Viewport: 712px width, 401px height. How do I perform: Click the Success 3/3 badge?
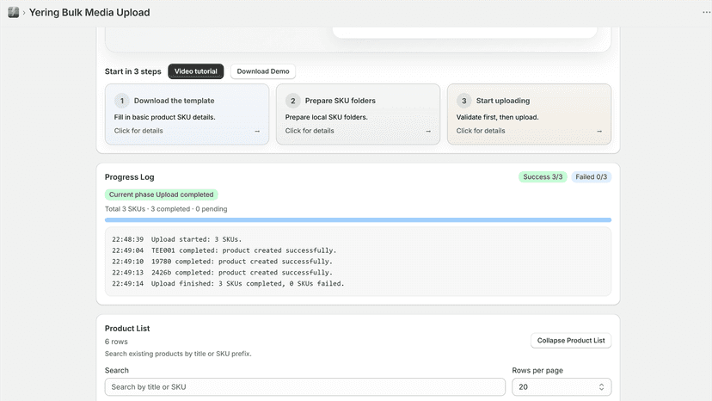pos(543,177)
